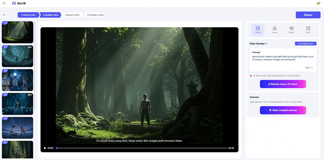Click the Ekspor button

tap(308, 15)
